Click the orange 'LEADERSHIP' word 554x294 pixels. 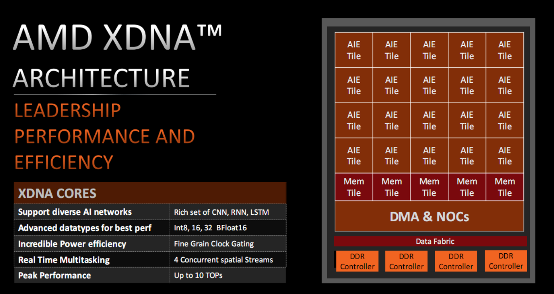pos(68,111)
